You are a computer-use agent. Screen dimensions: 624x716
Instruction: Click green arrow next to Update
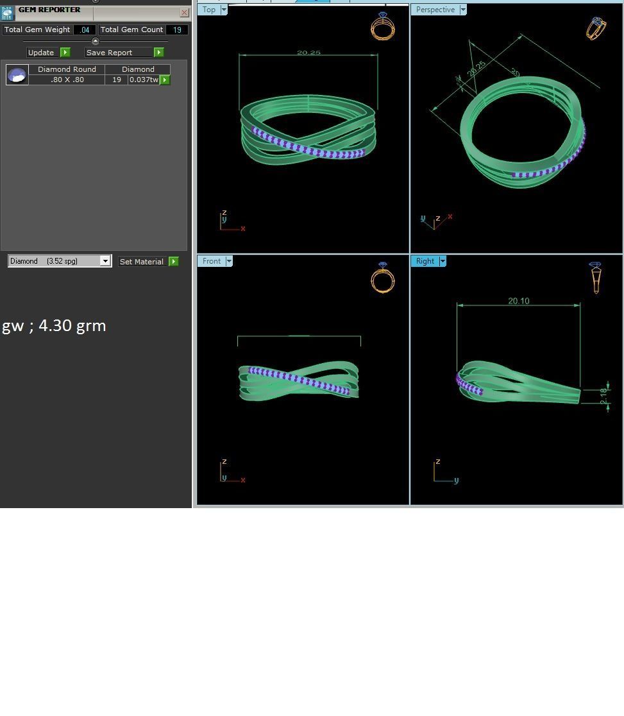[x=65, y=53]
